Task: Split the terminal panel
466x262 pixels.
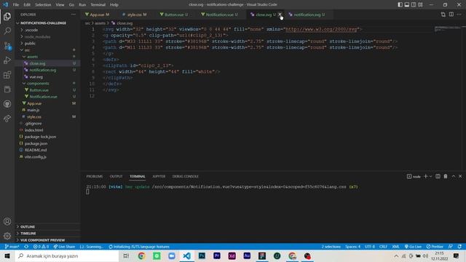Action: (438, 176)
